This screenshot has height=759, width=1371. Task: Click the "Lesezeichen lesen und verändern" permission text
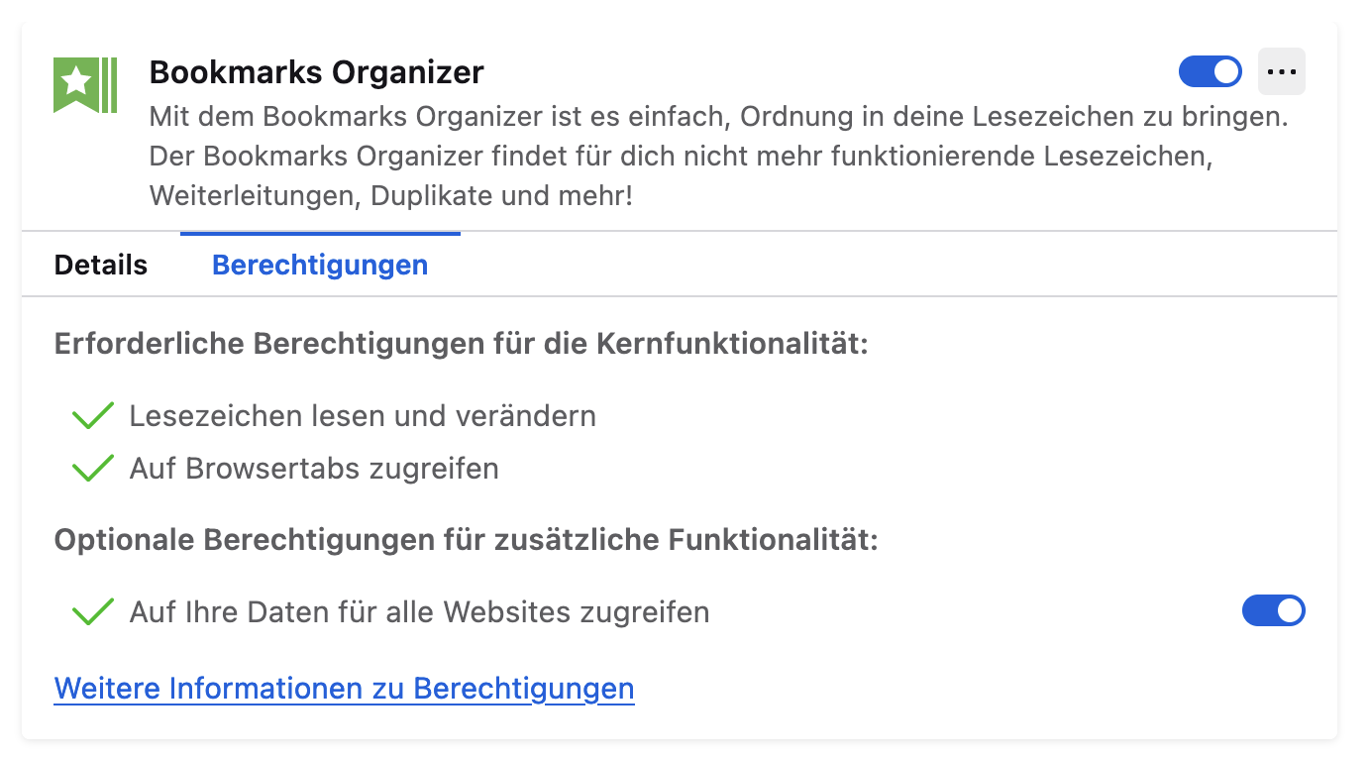(363, 416)
